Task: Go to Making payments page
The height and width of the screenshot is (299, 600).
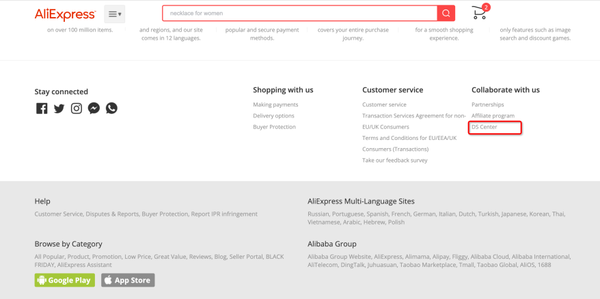Action: (275, 104)
